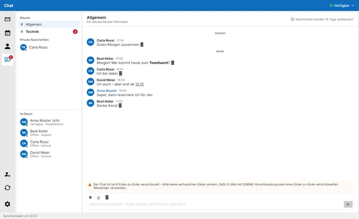Viewport: 359px width, 219px height.
Task: Click BK avatar on 'Danke Anna!' message
Action: (90, 103)
